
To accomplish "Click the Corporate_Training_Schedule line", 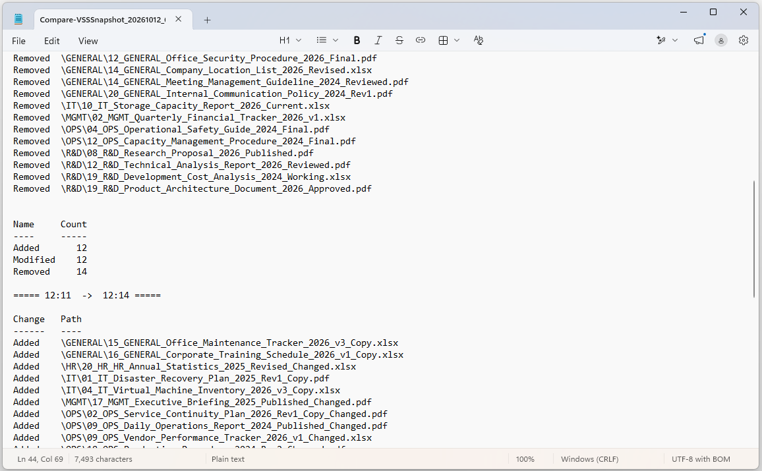I will click(208, 355).
